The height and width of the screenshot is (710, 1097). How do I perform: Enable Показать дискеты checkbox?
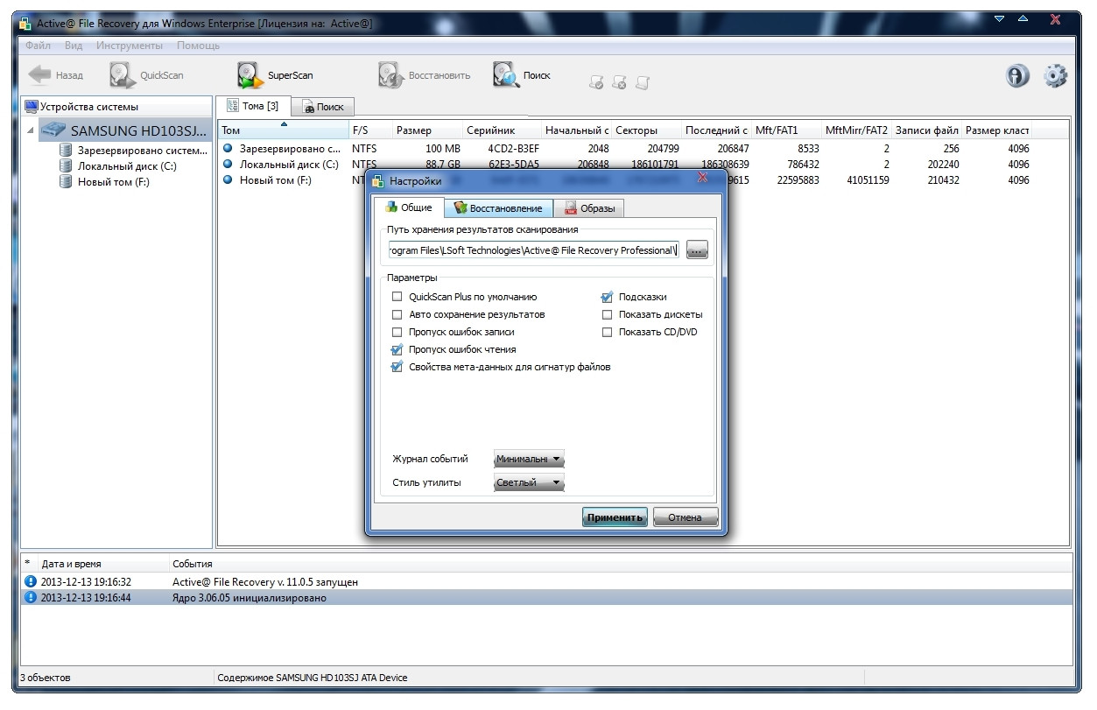(608, 314)
